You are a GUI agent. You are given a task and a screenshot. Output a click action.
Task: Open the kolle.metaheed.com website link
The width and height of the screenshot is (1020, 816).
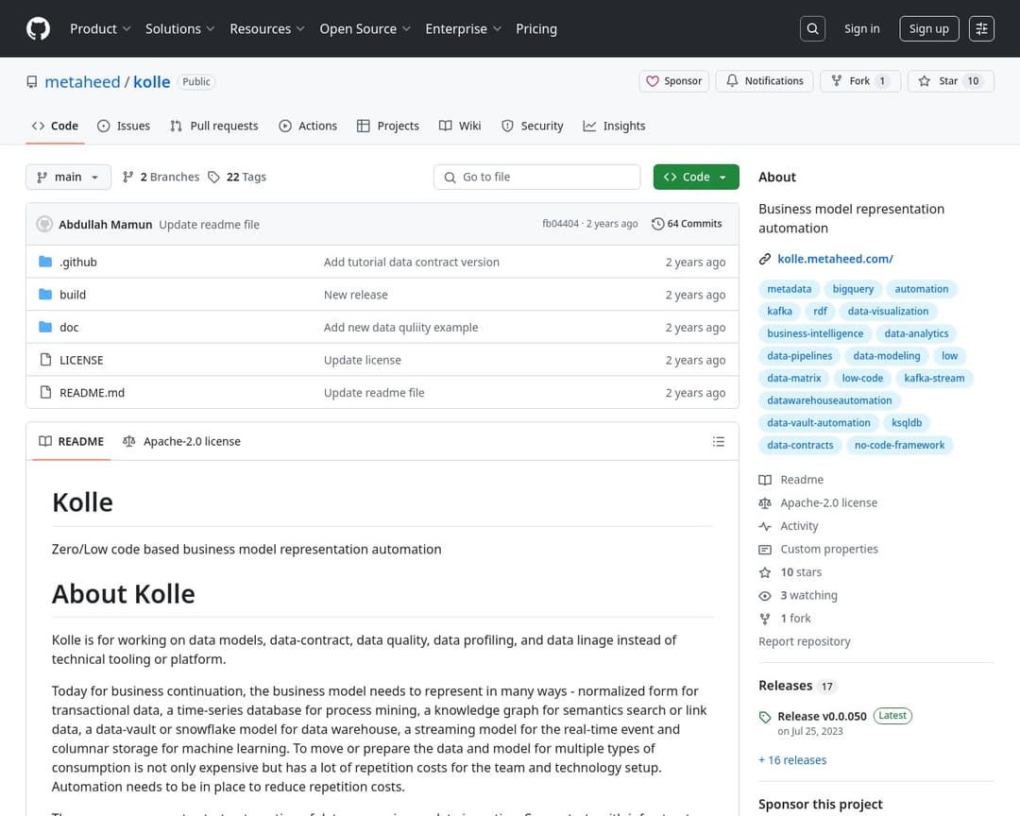[835, 259]
